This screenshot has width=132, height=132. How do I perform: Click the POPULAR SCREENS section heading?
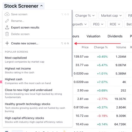[x=16, y=52]
